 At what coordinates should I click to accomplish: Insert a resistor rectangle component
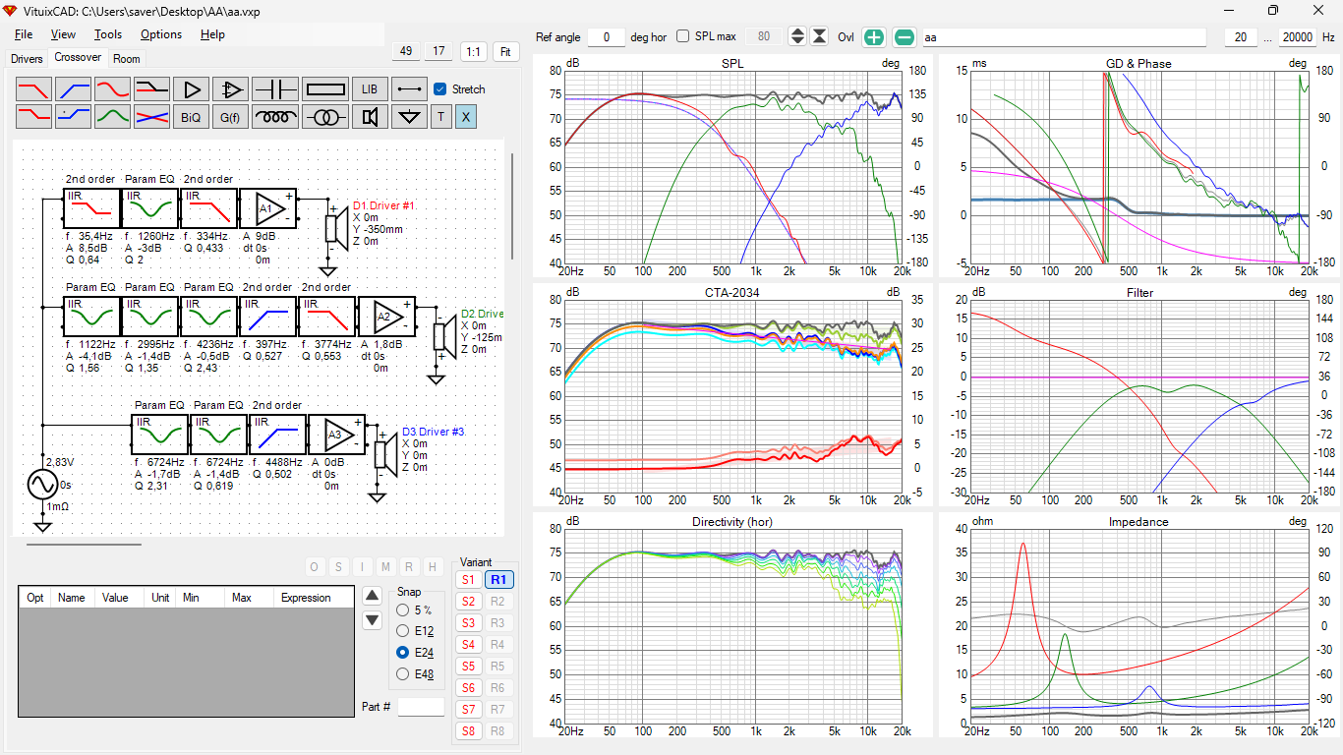[x=324, y=89]
